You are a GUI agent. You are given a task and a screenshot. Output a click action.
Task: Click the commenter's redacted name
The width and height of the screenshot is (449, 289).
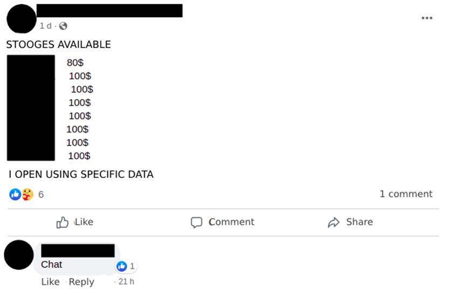point(78,251)
